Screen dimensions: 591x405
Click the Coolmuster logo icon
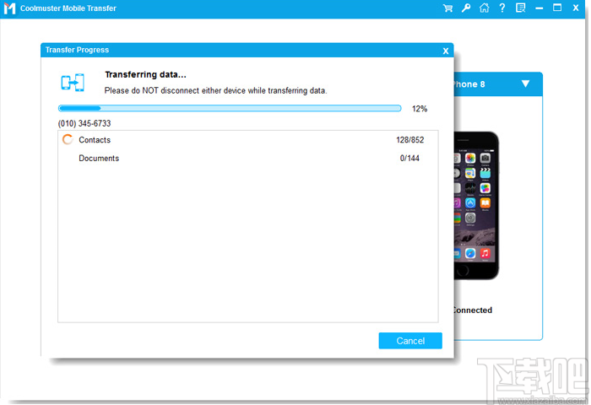point(9,8)
